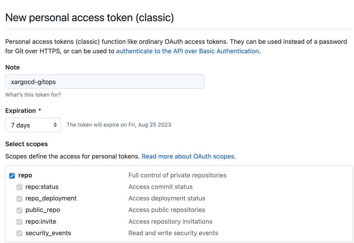Follow 'Read more about OAuth scopes' link

pyautogui.click(x=189, y=156)
